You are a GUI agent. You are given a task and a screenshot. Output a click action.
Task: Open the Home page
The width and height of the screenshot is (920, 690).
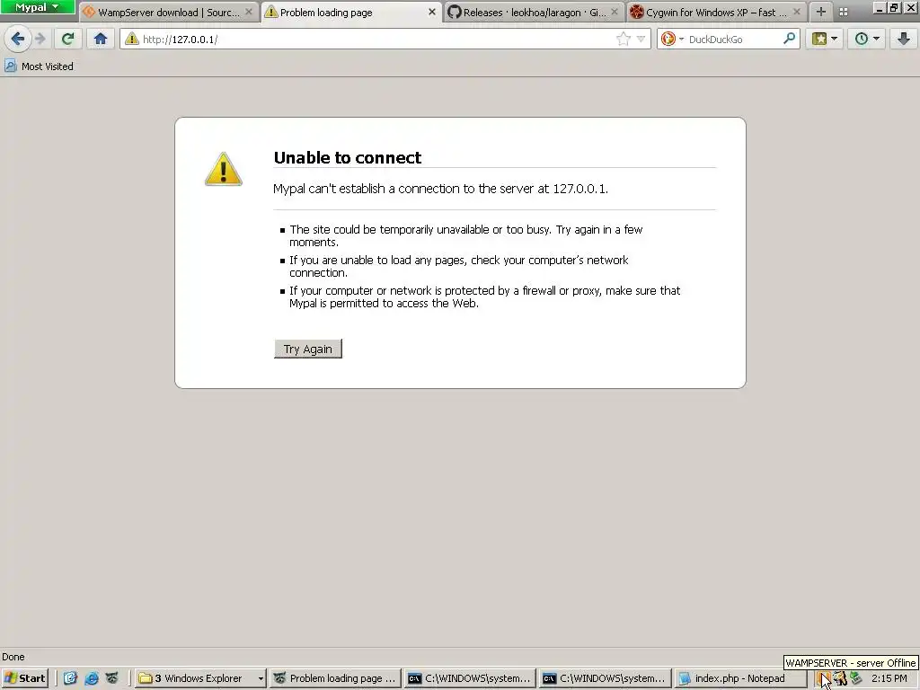pyautogui.click(x=101, y=40)
